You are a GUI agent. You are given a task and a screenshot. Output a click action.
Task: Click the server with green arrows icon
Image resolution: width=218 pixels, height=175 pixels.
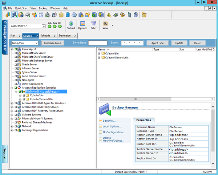click(x=94, y=15)
